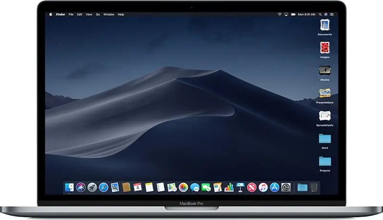383x220 pixels.
Task: Open Launchpad rocket icon in Dock
Action: point(92,188)
